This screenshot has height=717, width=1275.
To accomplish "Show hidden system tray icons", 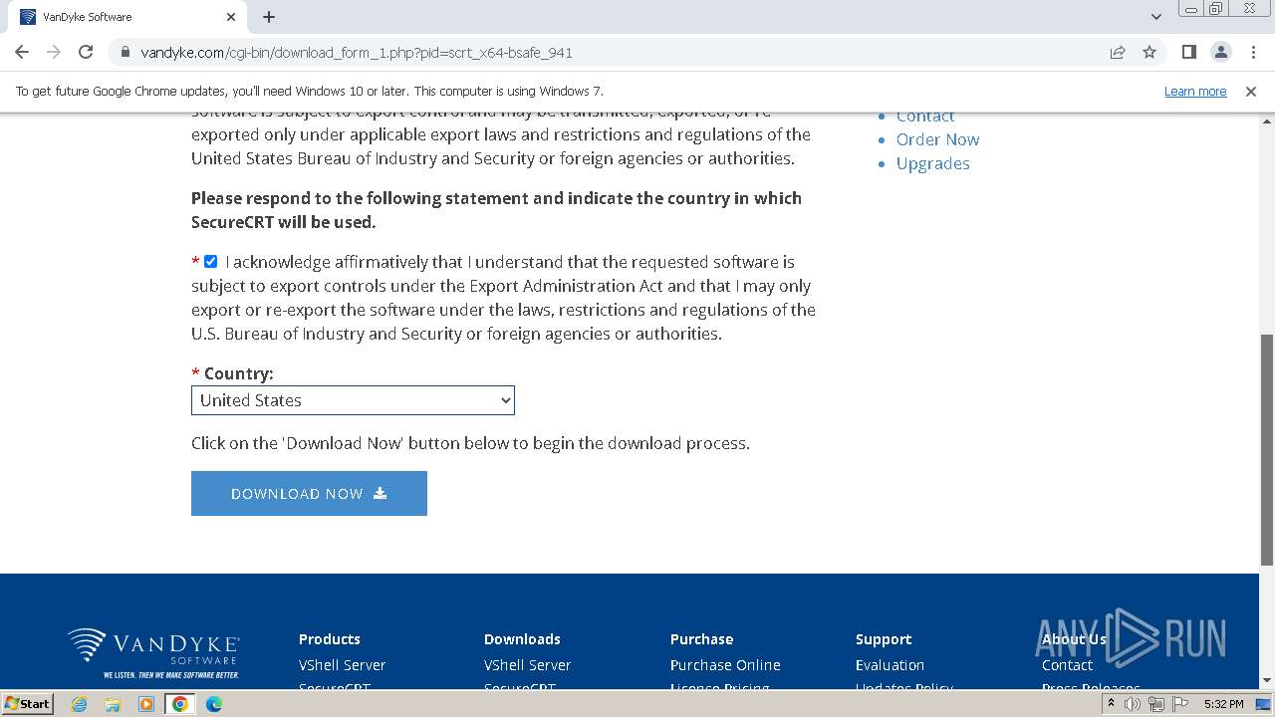I will point(1111,704).
